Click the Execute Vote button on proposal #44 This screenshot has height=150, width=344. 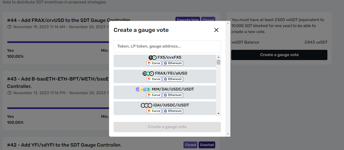pyautogui.click(x=187, y=20)
